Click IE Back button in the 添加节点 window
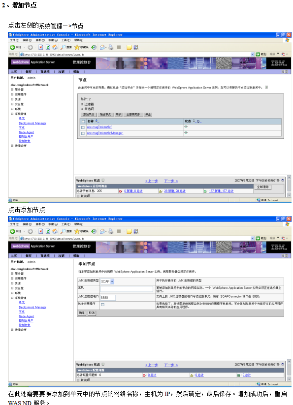293x405 pixels. tap(15, 231)
